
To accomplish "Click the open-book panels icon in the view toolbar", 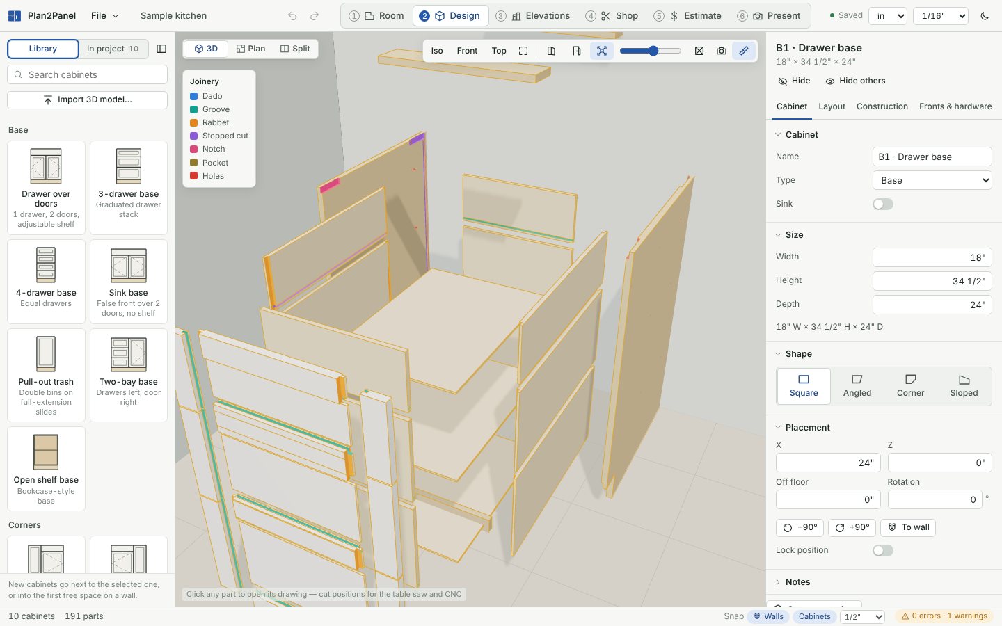I will 551,51.
